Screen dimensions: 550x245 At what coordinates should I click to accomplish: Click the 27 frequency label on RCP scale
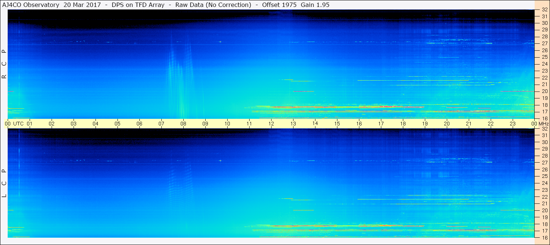click(545, 43)
